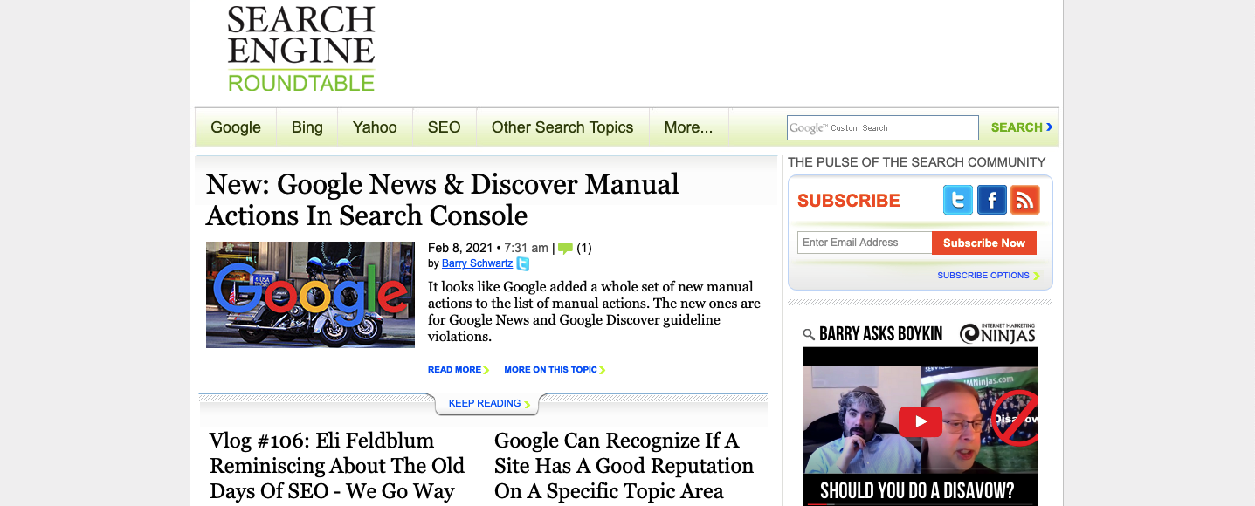This screenshot has height=506, width=1255.
Task: Open the Other Search Topics menu
Action: (x=562, y=127)
